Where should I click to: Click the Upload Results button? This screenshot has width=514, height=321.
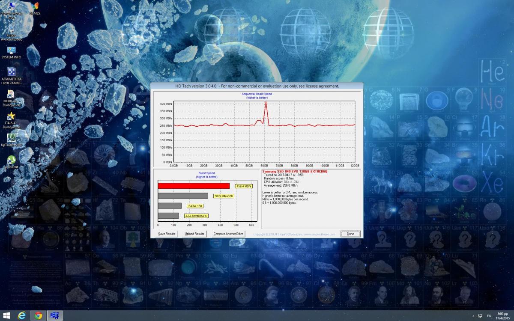tap(194, 234)
